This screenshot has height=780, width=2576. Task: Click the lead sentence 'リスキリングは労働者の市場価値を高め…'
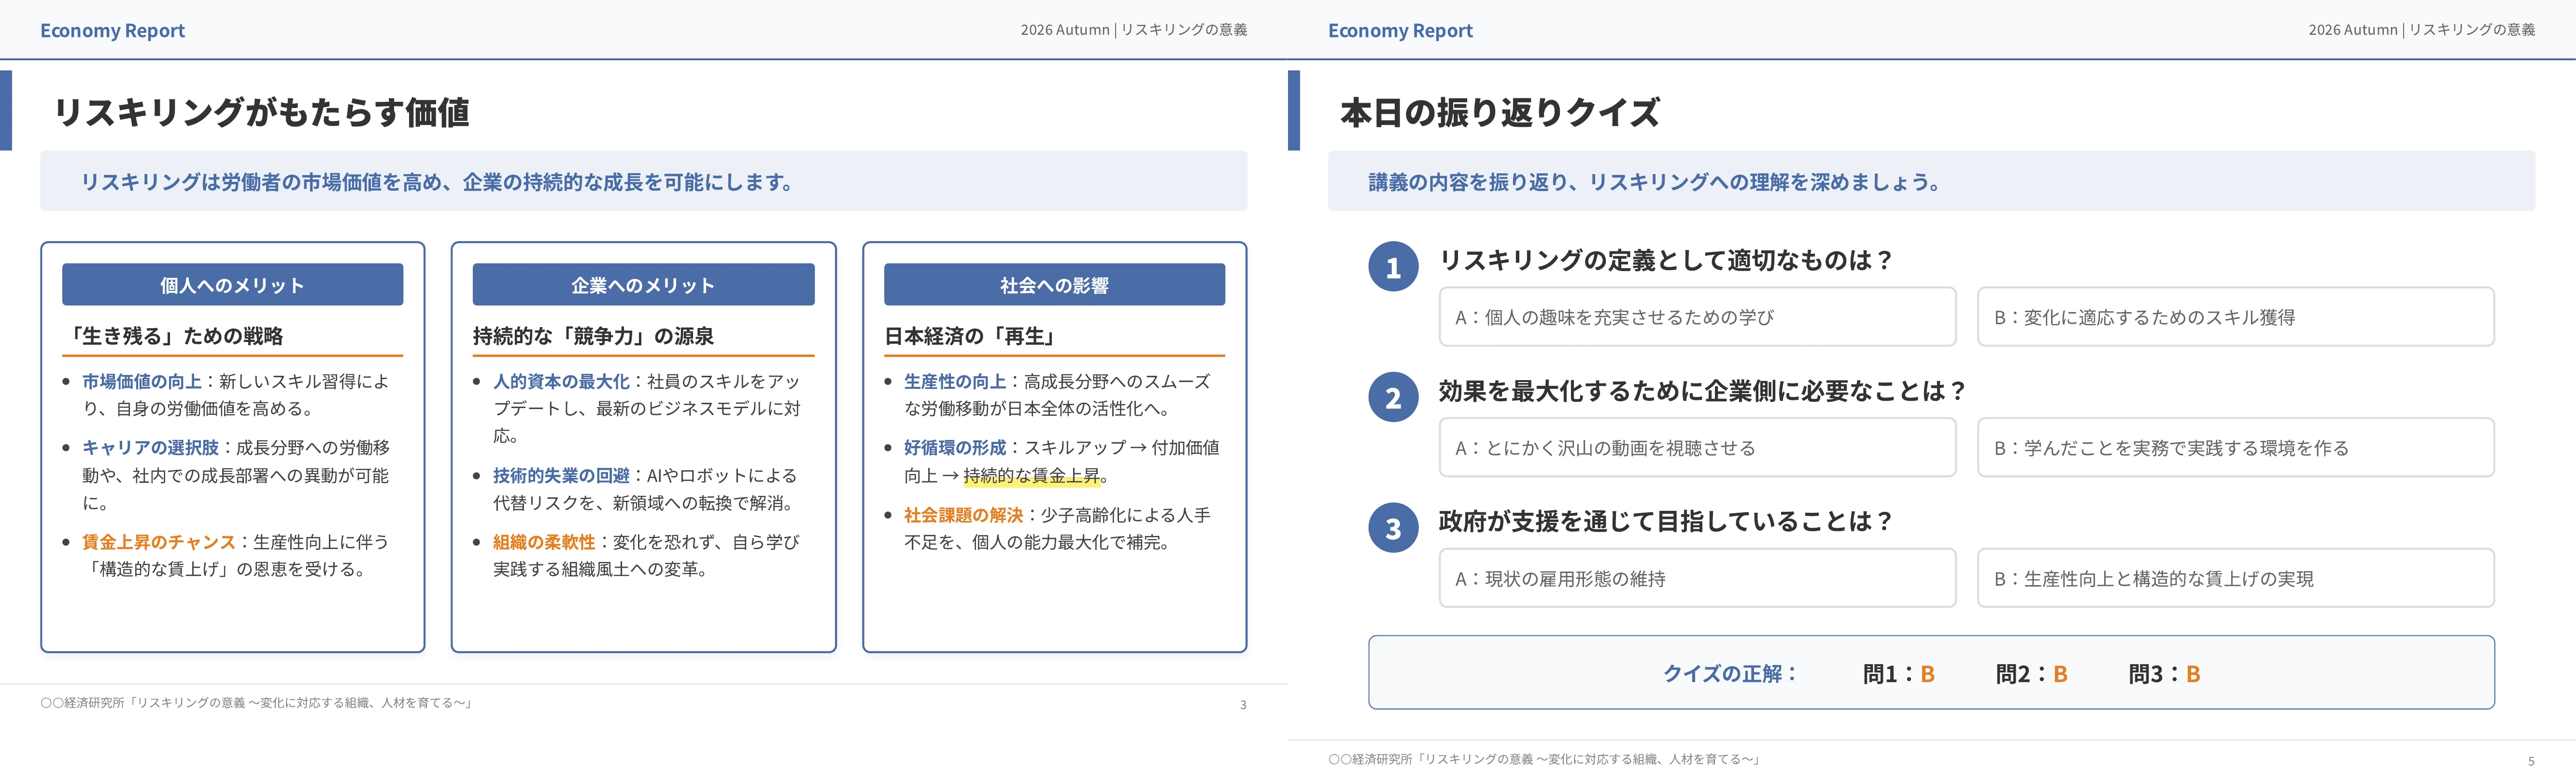click(438, 182)
